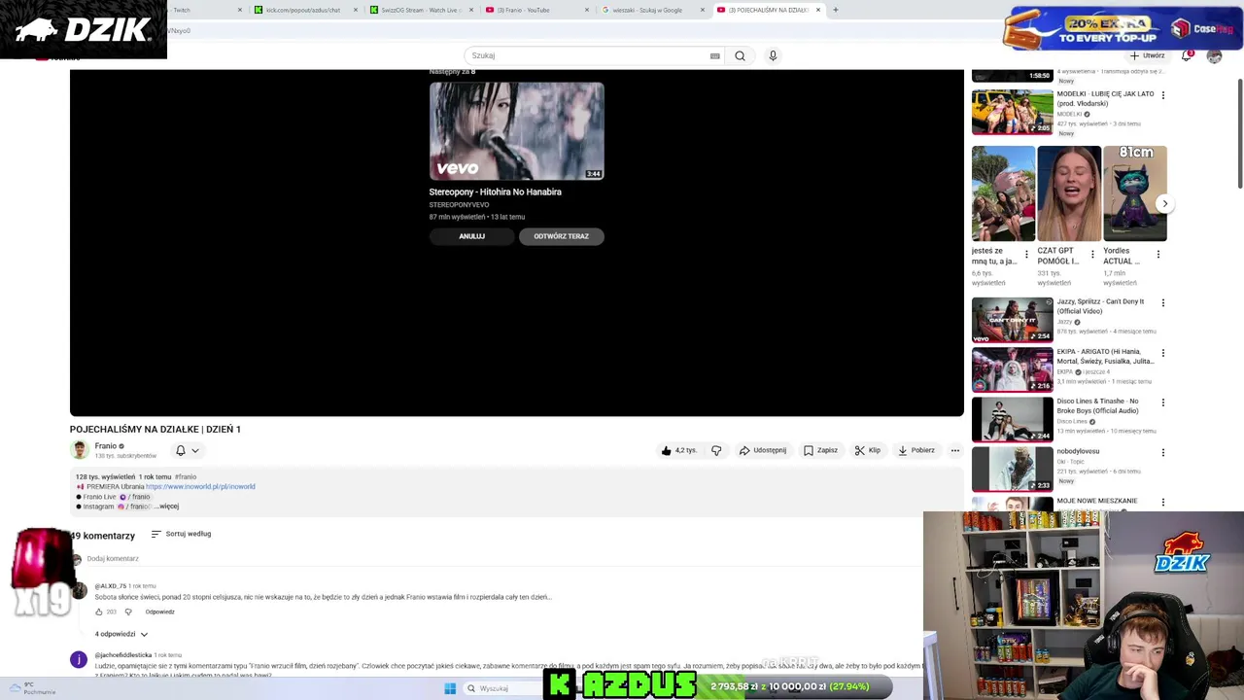The width and height of the screenshot is (1244, 700).
Task: Open options for Yordles ACTUAL short
Action: (1158, 255)
